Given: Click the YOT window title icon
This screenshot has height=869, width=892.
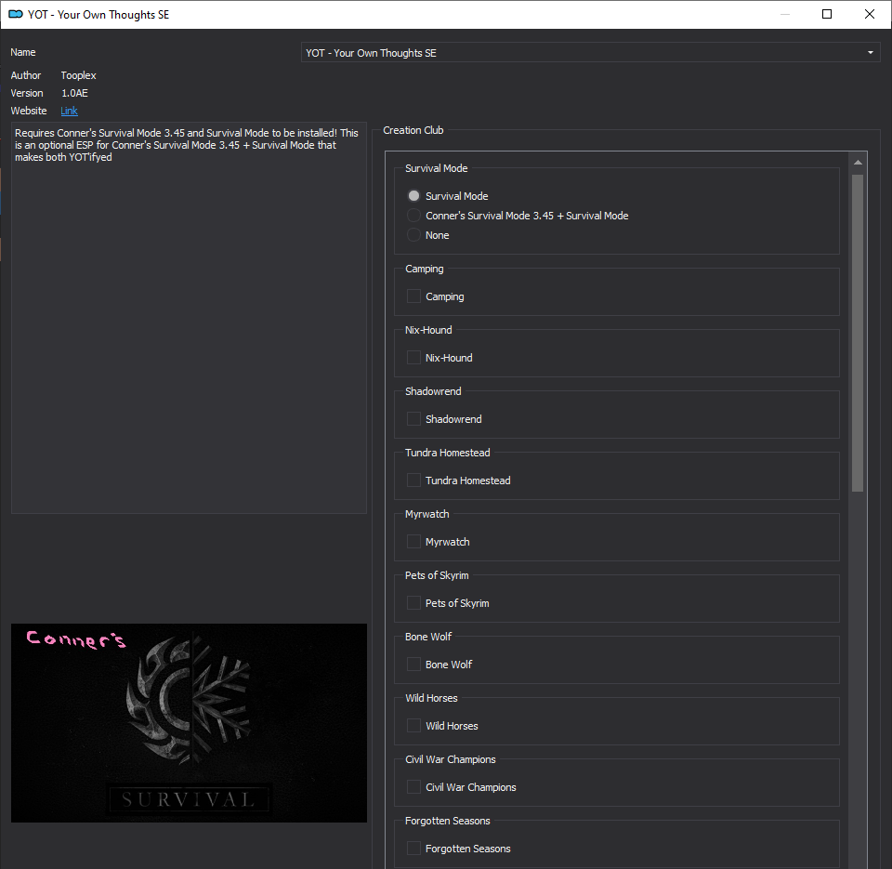Looking at the screenshot, I should coord(16,14).
